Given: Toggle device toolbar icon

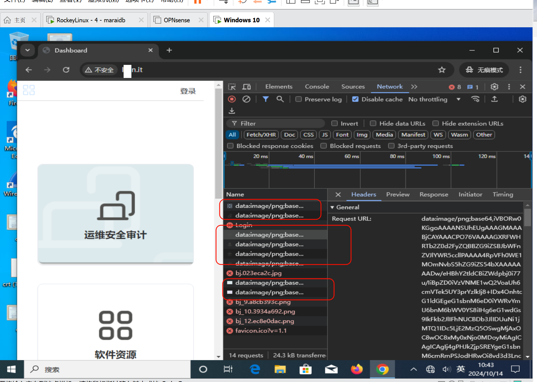Looking at the screenshot, I should tap(246, 87).
